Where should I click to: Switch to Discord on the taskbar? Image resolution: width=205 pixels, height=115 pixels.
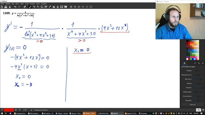[62, 113]
